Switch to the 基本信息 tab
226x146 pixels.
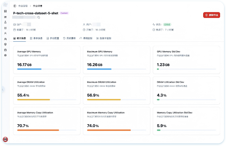[36, 38]
